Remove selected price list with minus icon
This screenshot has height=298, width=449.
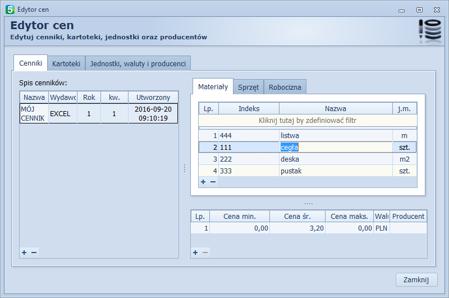34,253
